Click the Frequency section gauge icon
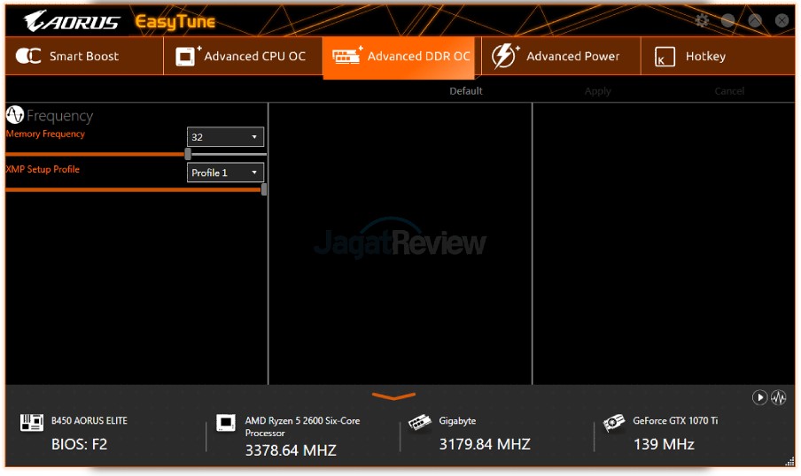The height and width of the screenshot is (476, 801). tap(14, 115)
